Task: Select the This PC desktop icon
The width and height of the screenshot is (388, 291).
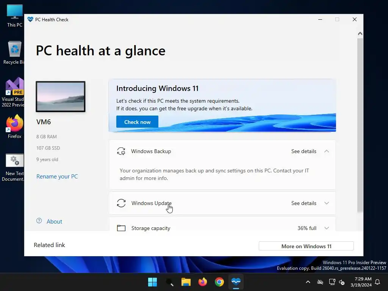Action: pos(15,16)
